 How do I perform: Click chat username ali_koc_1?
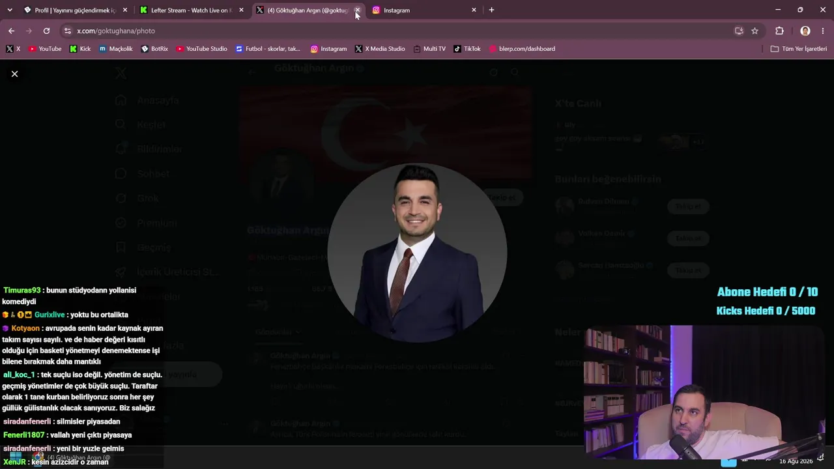click(19, 375)
